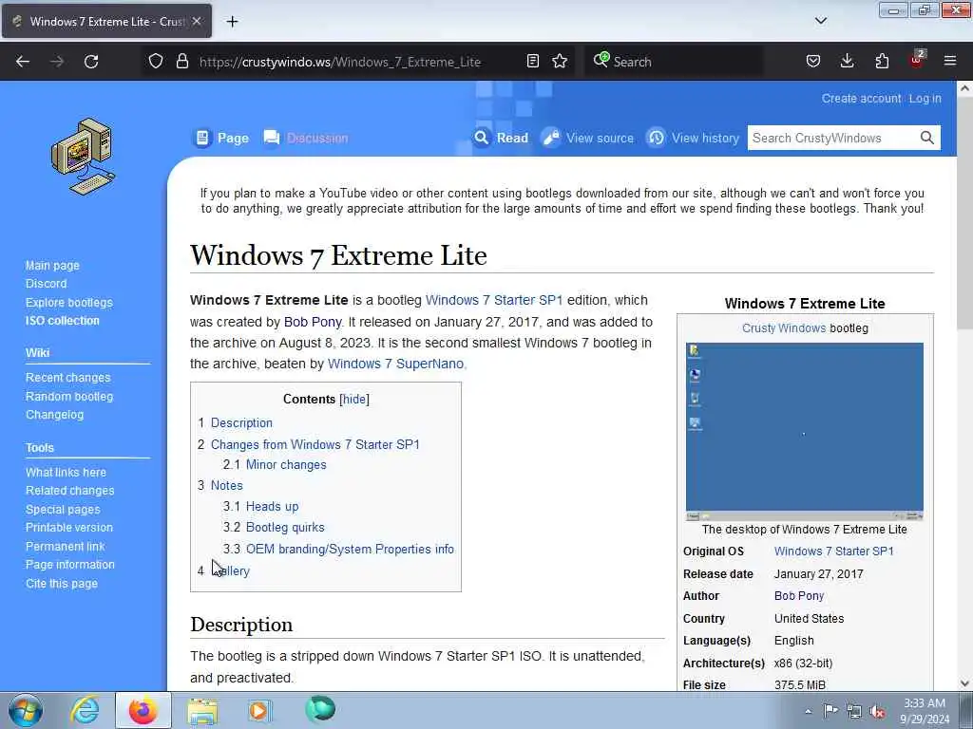Open a new browser tab

coord(232,22)
